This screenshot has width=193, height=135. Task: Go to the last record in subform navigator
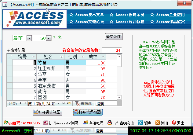(64, 103)
